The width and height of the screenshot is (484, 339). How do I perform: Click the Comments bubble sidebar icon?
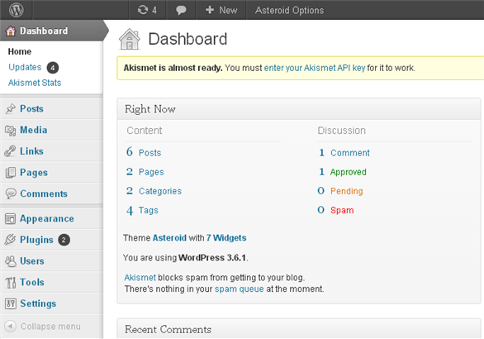(11, 193)
